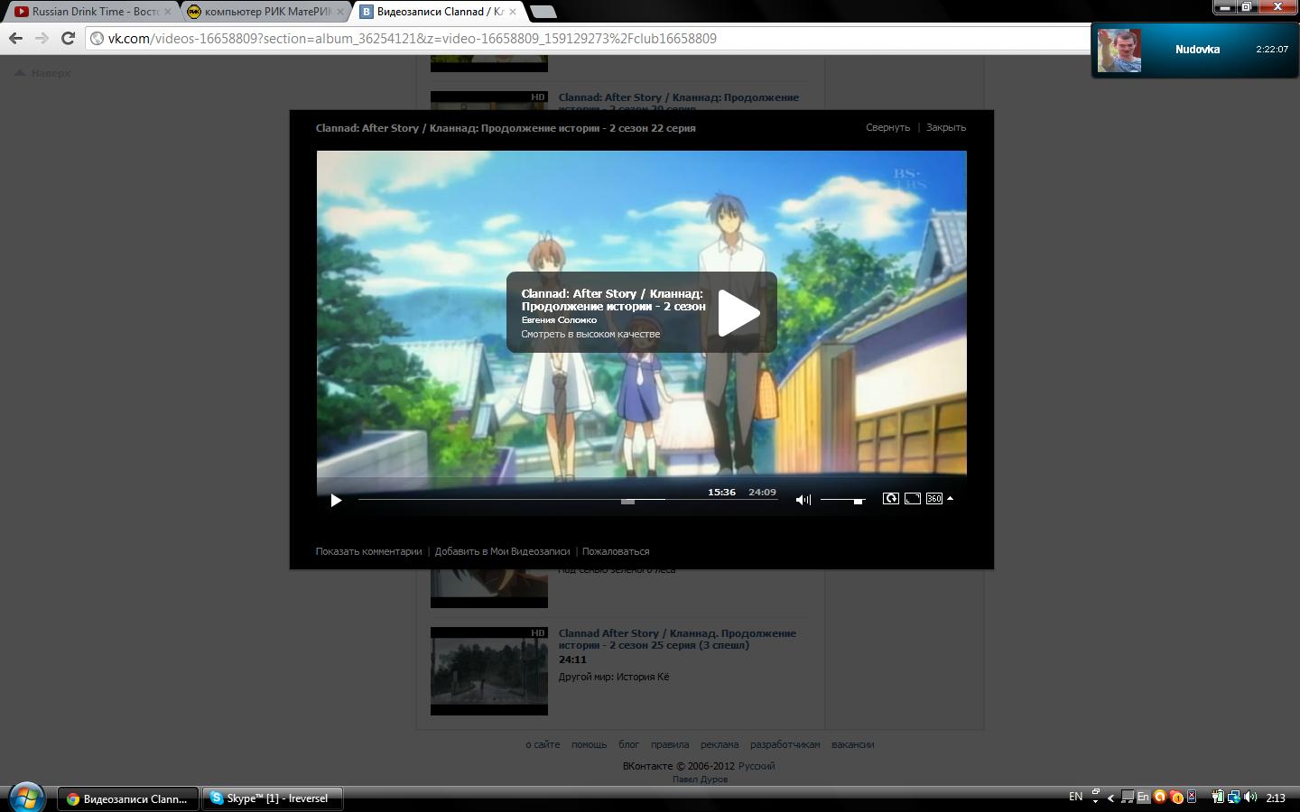
Task: Start the video with the large play button
Action: [x=738, y=312]
